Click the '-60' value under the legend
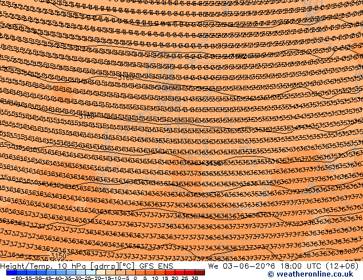 point(16,278)
